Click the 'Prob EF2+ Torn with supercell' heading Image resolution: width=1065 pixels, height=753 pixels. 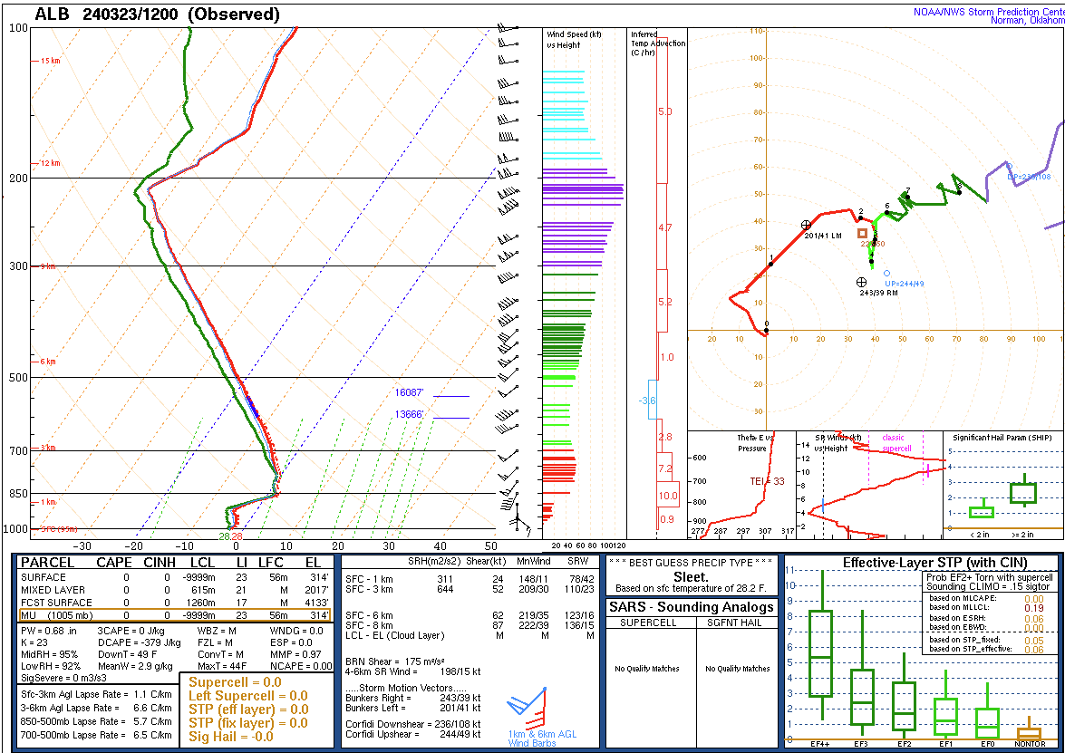tap(990, 577)
